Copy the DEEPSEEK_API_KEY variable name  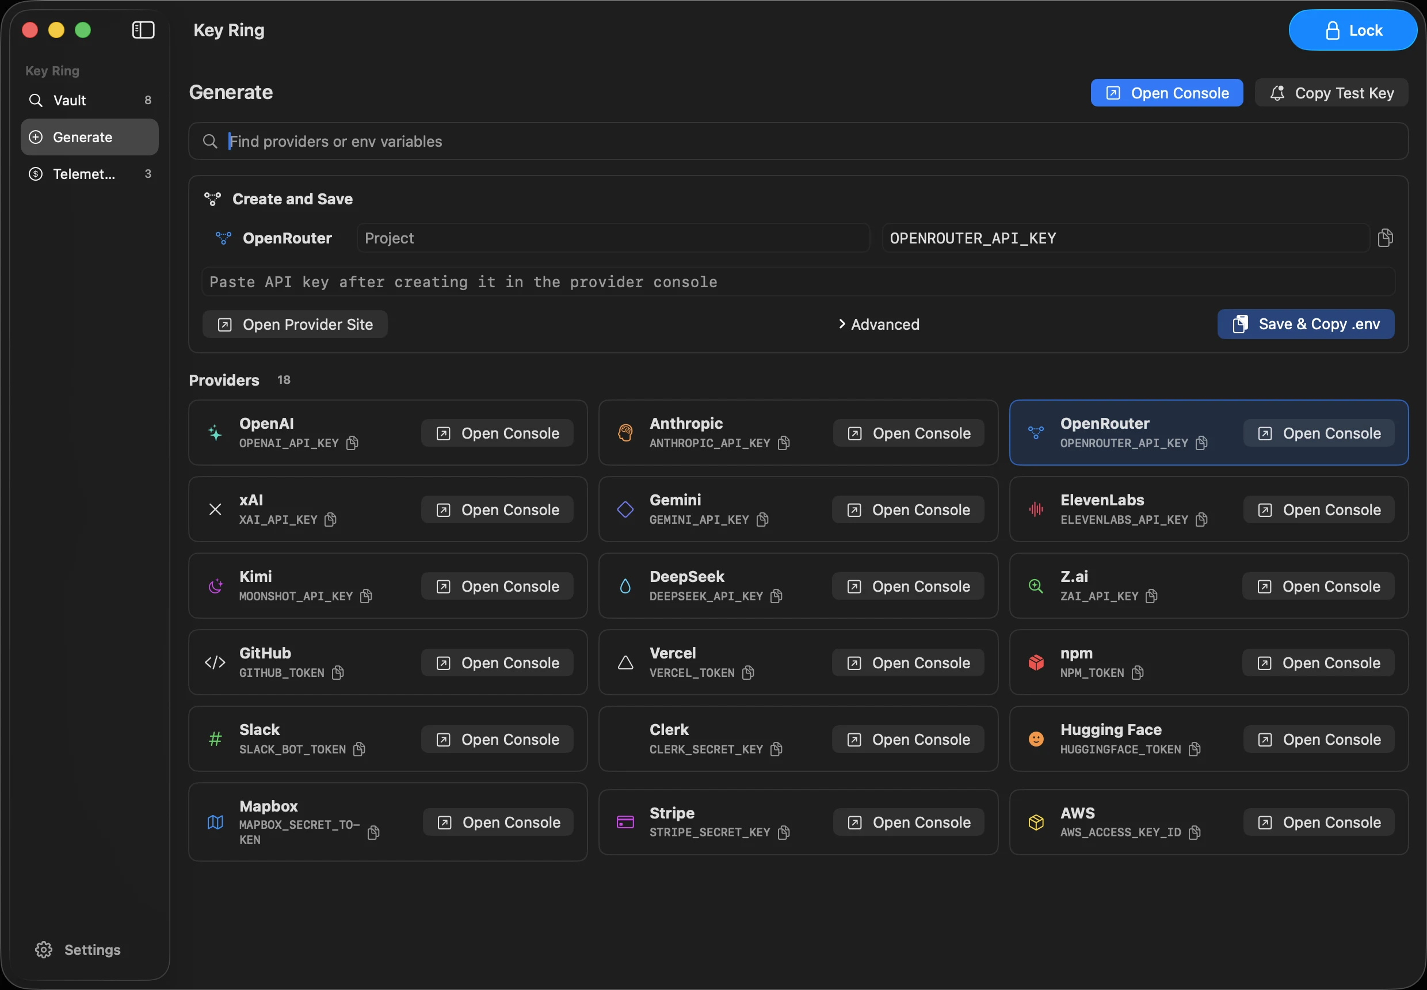[x=776, y=596]
